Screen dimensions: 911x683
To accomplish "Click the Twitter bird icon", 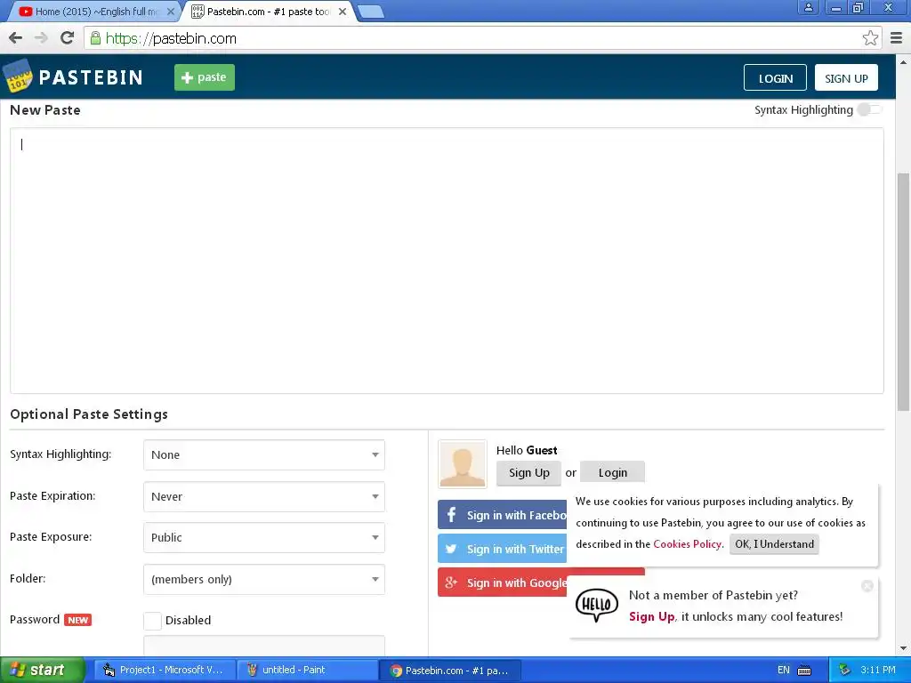I will [451, 548].
